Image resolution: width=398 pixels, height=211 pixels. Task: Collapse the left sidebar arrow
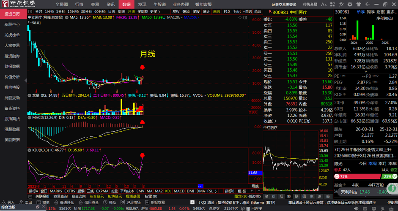[26, 81]
